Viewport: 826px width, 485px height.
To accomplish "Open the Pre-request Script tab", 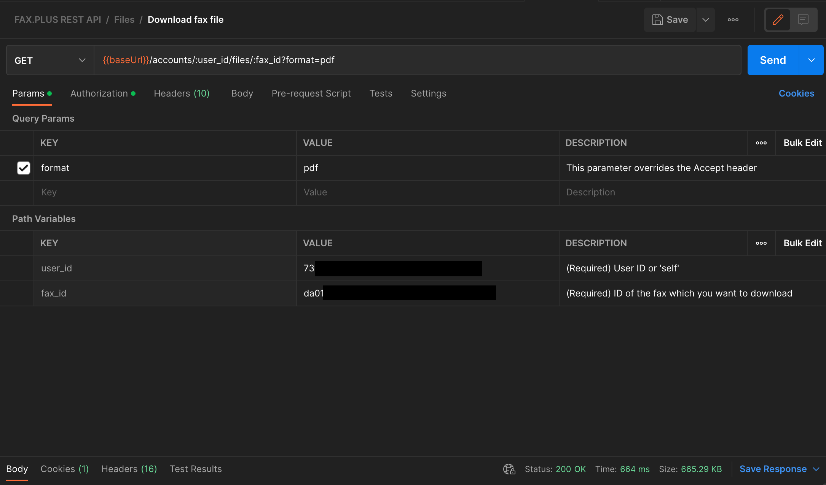I will 311,94.
